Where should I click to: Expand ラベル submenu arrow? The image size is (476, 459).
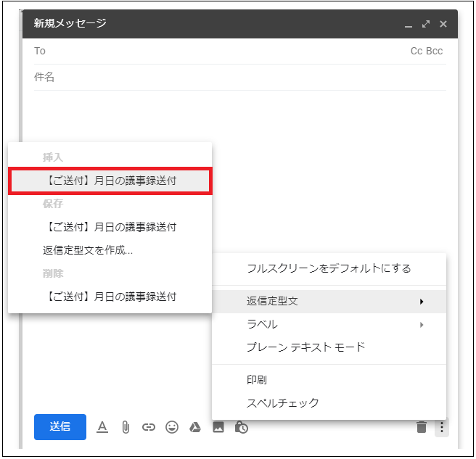(422, 325)
